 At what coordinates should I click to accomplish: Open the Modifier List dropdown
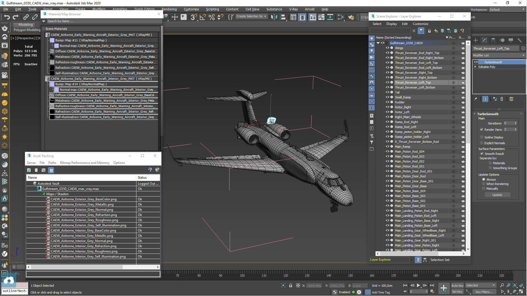(x=499, y=55)
